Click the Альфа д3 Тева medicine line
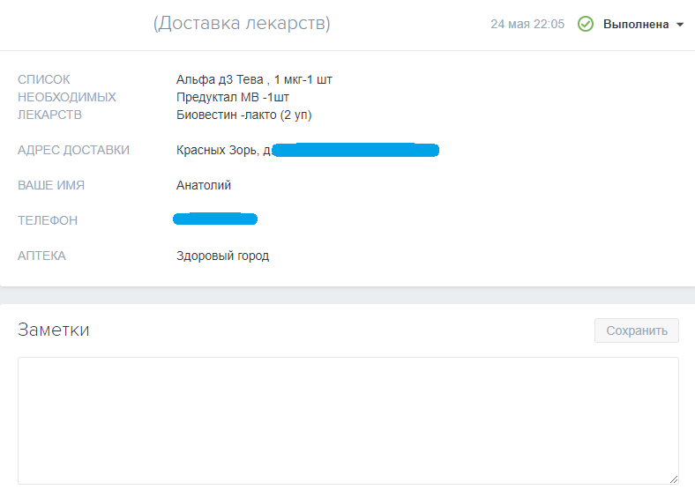This screenshot has height=490, width=695. 254,79
